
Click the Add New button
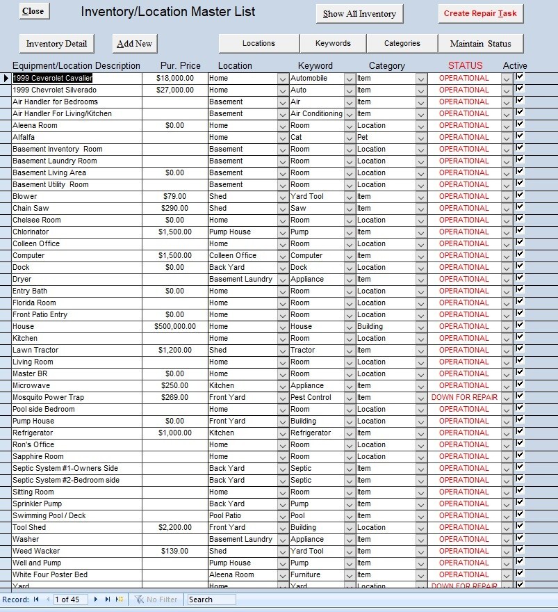tap(134, 43)
